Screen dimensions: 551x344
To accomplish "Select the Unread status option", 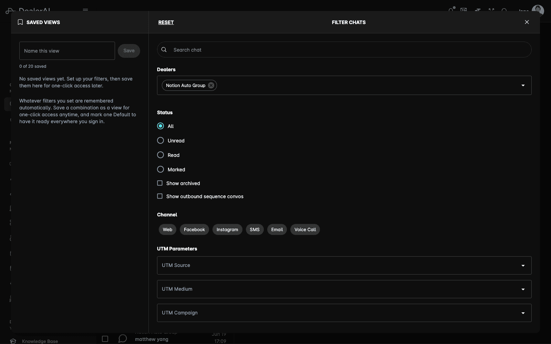I will pos(160,140).
